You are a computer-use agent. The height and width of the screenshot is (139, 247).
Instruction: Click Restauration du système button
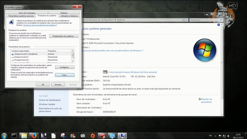coord(64,36)
